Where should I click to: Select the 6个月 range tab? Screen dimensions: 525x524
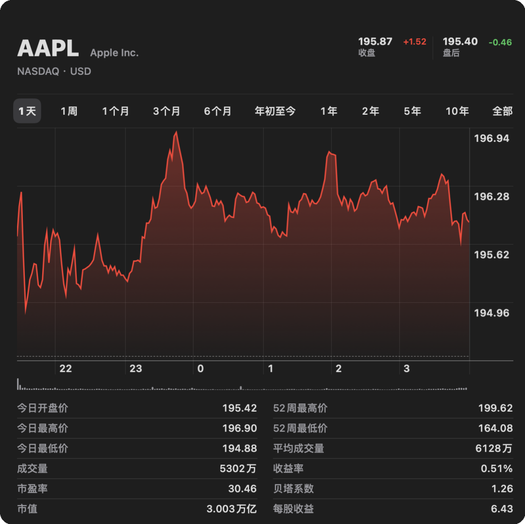(218, 111)
